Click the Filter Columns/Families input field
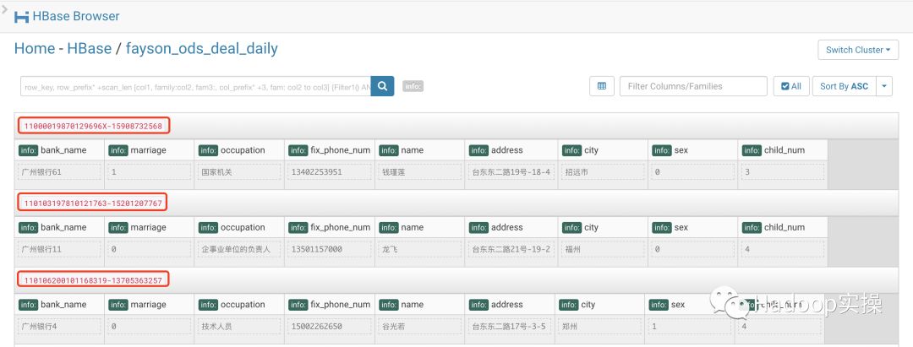The width and height of the screenshot is (913, 347). click(x=693, y=86)
